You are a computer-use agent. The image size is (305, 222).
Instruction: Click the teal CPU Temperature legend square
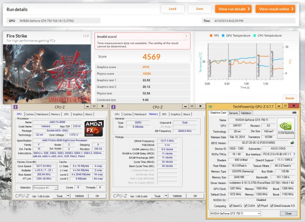point(255,36)
